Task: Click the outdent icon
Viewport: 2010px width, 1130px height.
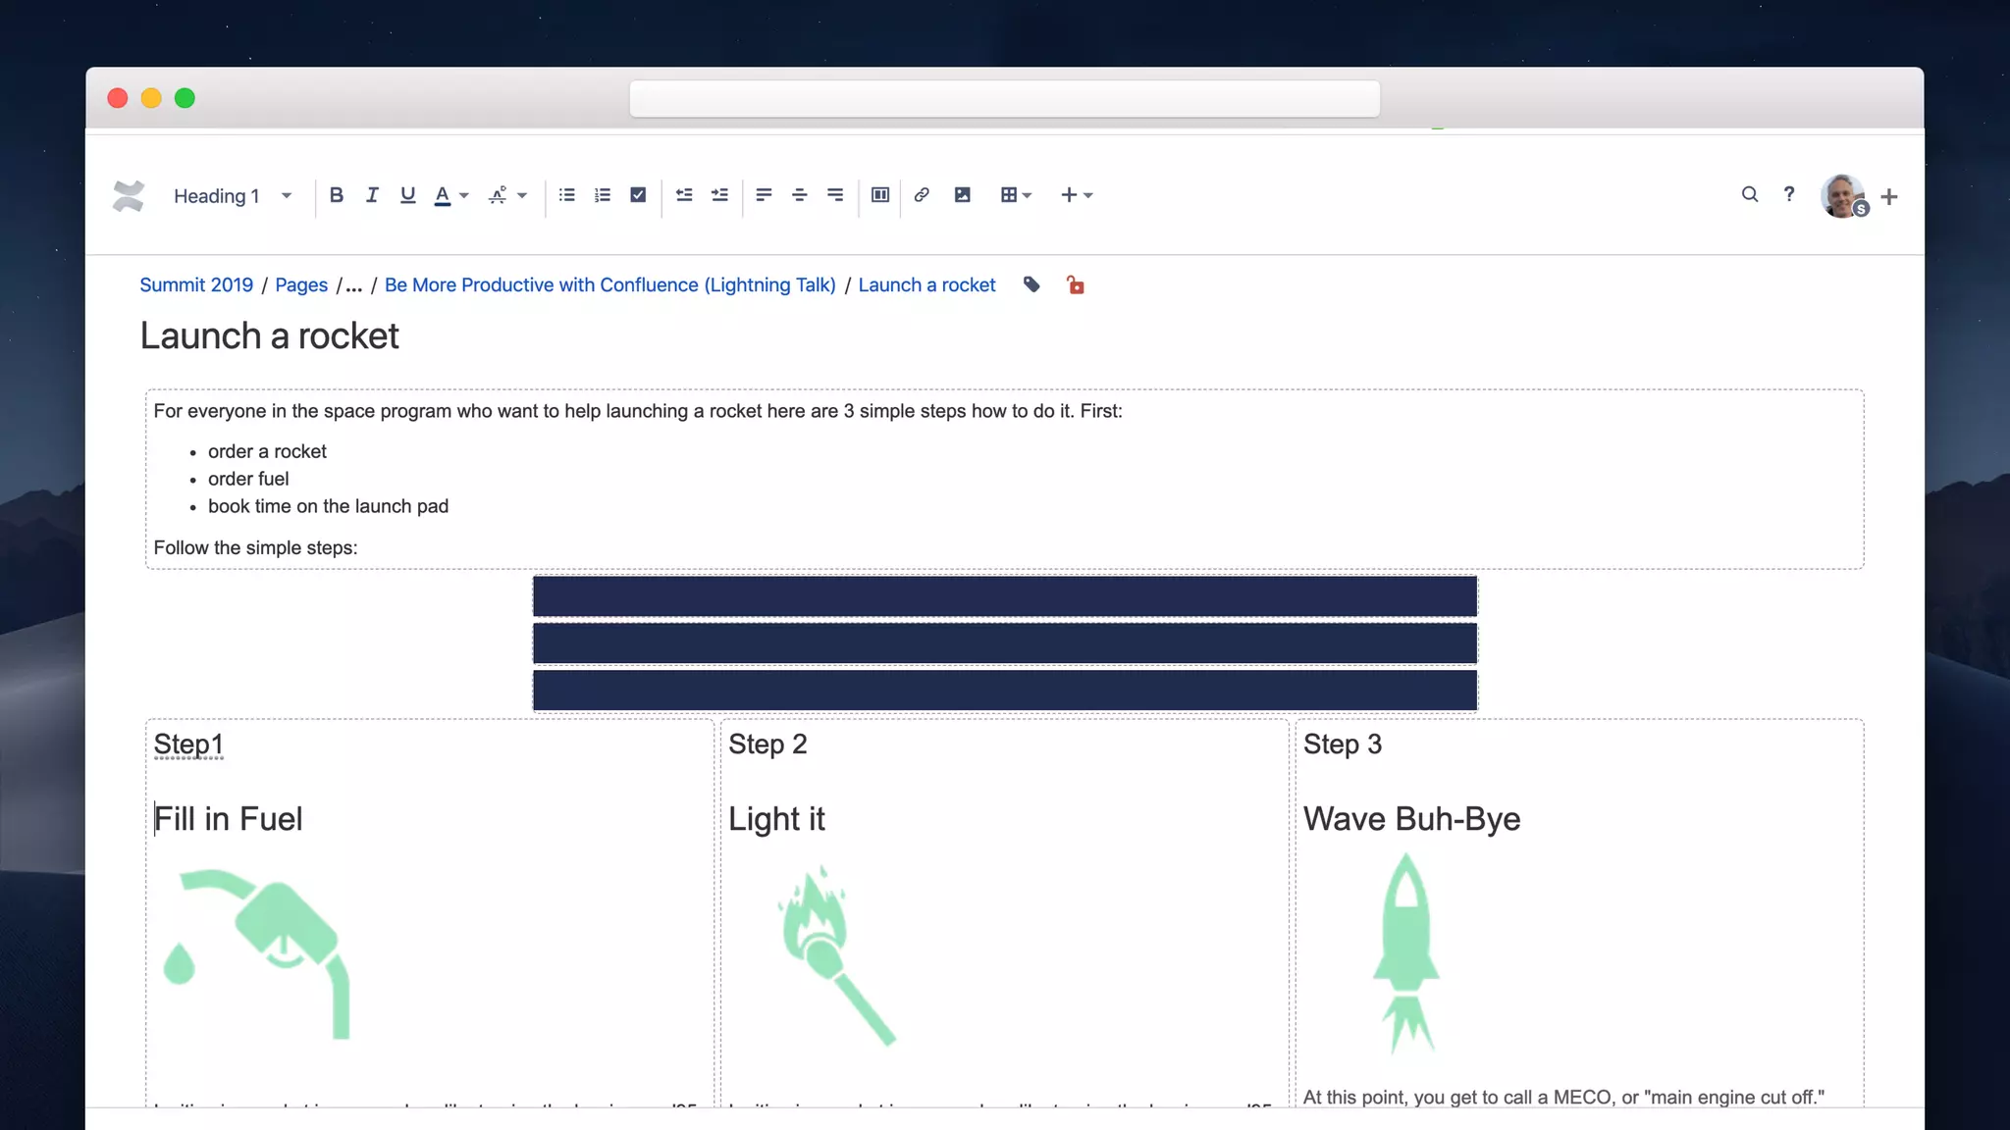Action: [x=684, y=195]
